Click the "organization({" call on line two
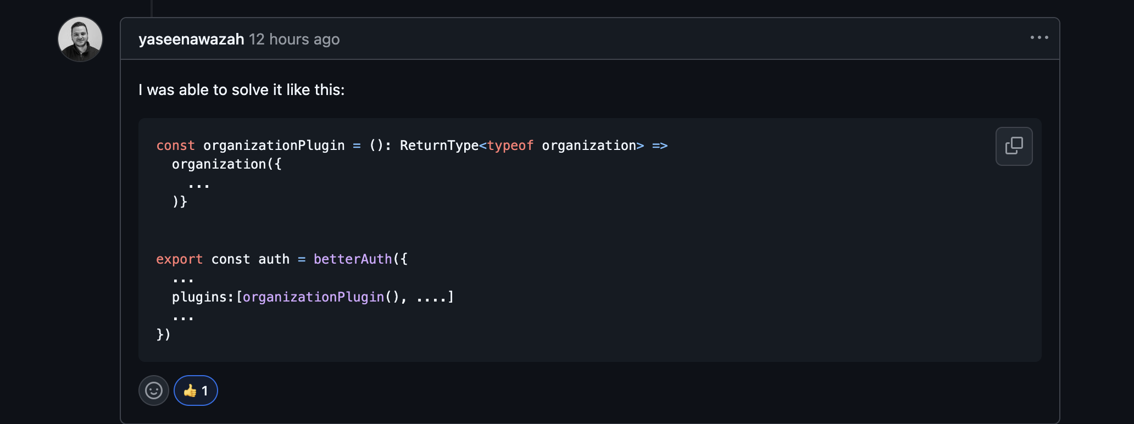 [x=226, y=164]
